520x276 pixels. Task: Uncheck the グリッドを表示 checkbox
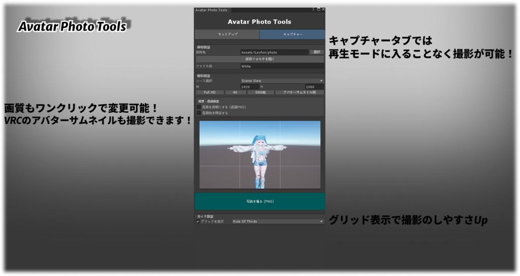pos(198,221)
